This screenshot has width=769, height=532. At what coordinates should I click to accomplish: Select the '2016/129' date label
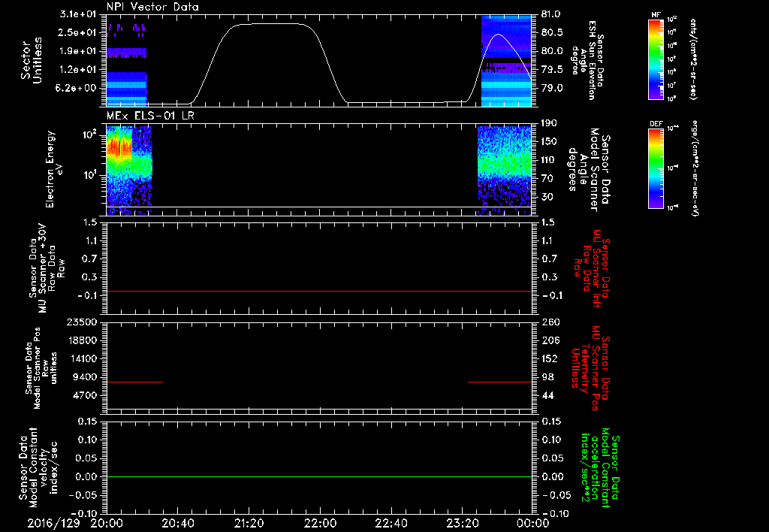(53, 523)
